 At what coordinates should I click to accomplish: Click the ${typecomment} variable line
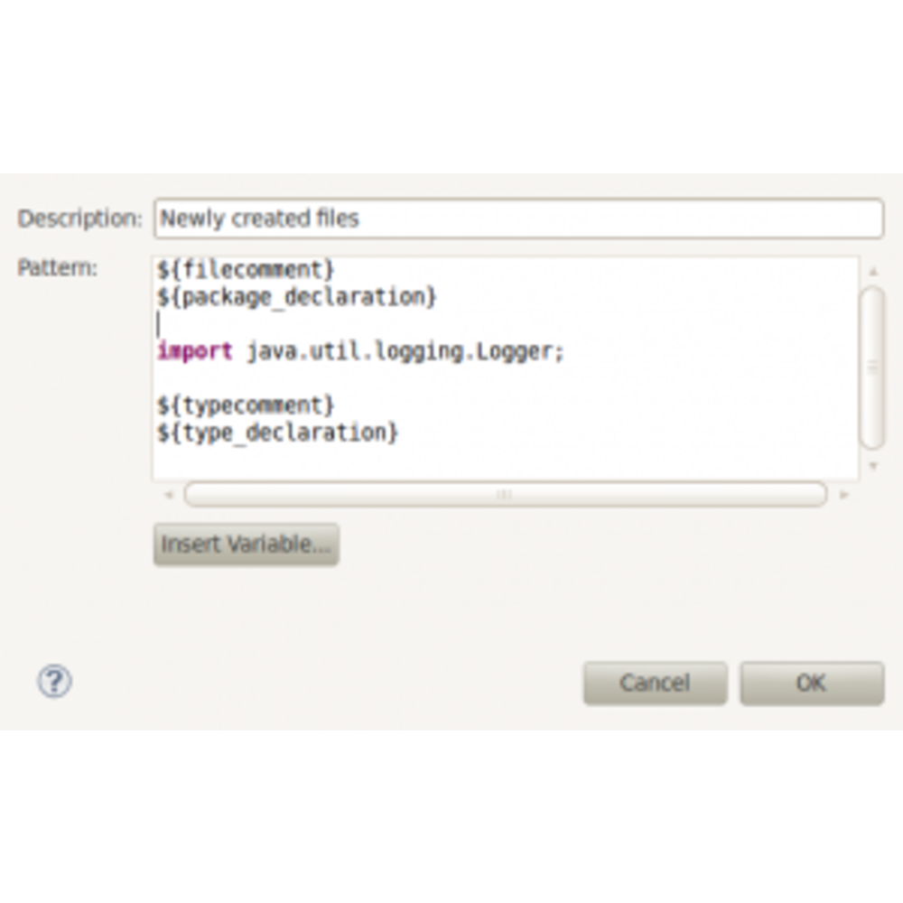point(247,405)
